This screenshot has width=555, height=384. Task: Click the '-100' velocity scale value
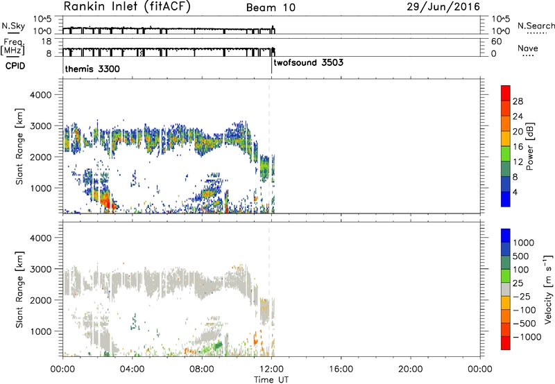coord(524,310)
